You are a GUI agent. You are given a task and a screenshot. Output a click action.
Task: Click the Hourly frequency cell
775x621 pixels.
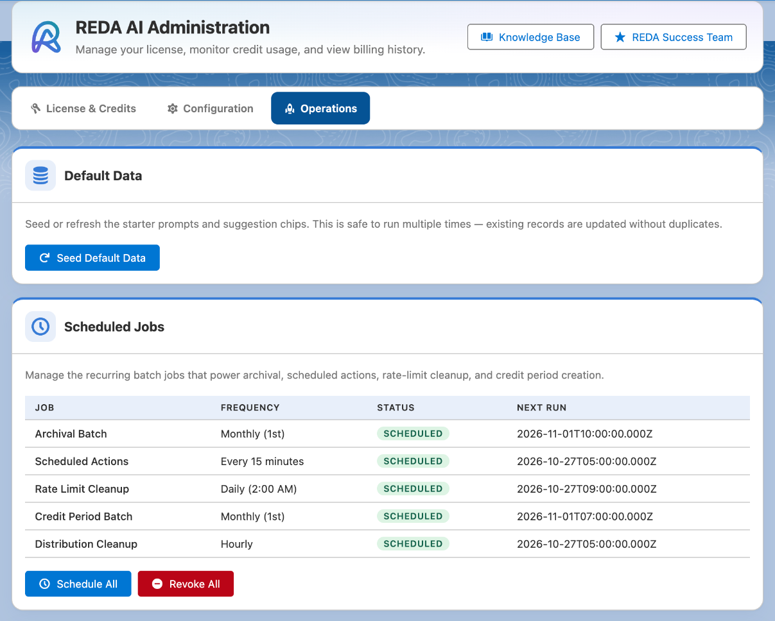tap(237, 544)
